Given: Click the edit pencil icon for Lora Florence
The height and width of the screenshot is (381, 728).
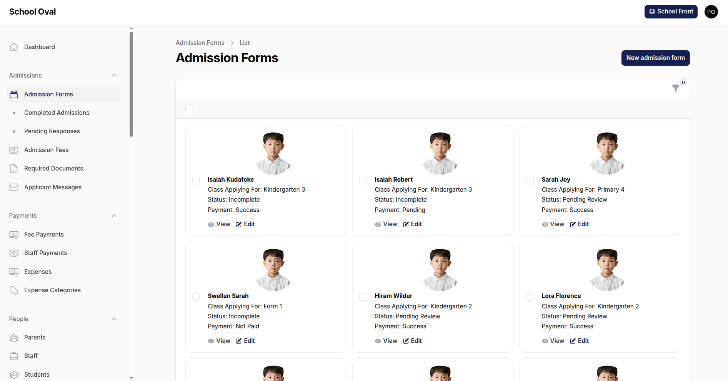Looking at the screenshot, I should [573, 341].
